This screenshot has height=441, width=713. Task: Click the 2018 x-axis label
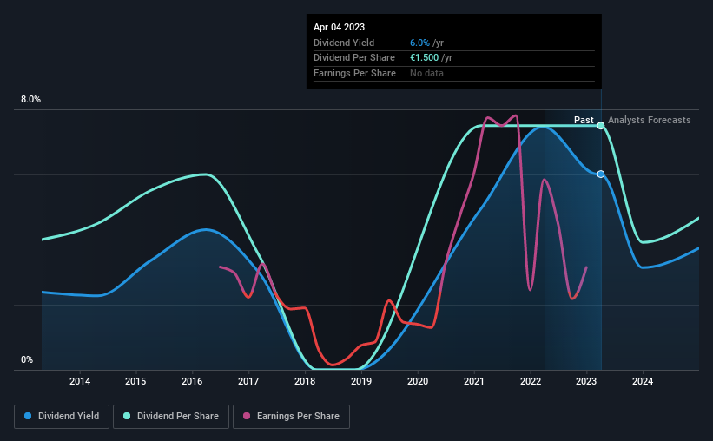point(305,381)
